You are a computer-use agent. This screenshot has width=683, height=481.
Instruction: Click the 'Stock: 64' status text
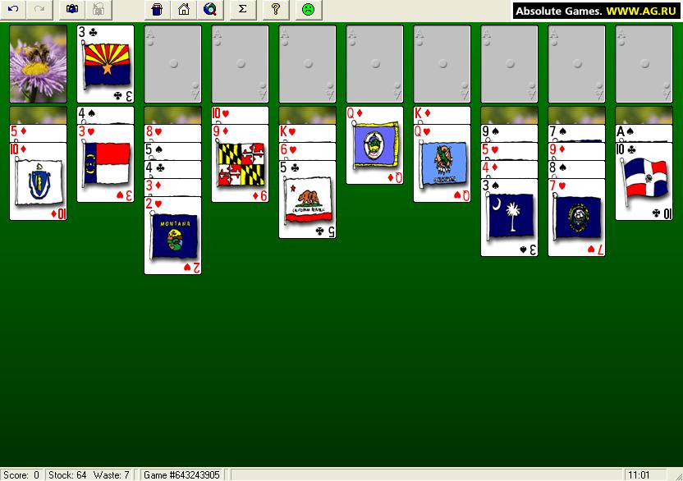point(67,475)
